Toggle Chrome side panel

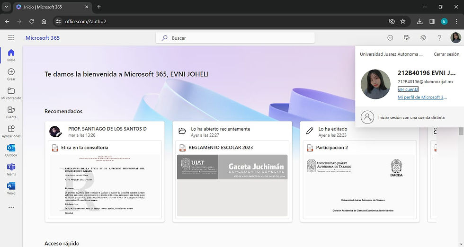[x=432, y=21]
